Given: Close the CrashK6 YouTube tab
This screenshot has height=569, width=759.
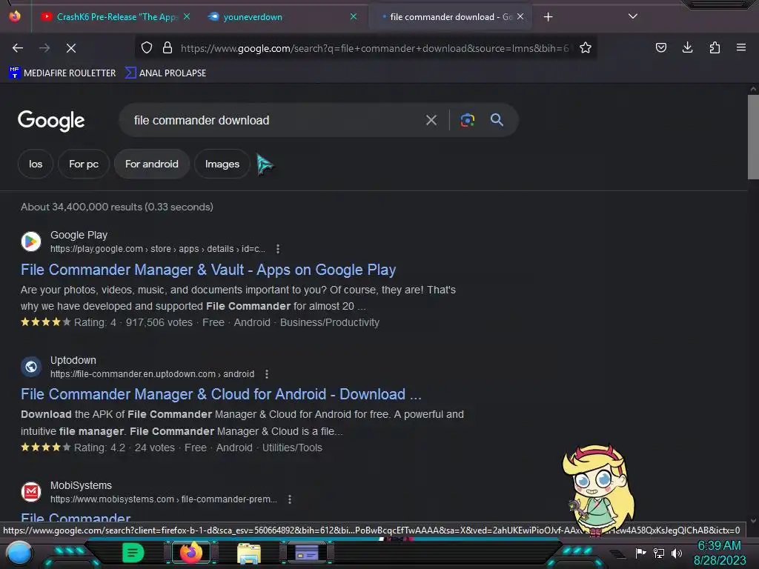Looking at the screenshot, I should (187, 16).
